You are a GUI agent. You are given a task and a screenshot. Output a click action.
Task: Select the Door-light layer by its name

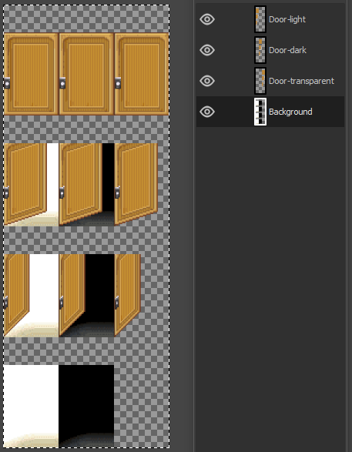tap(287, 19)
